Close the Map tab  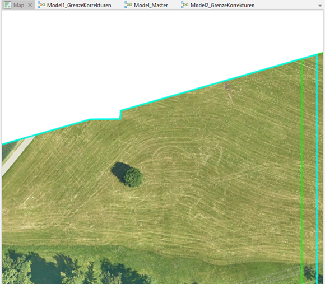point(30,5)
